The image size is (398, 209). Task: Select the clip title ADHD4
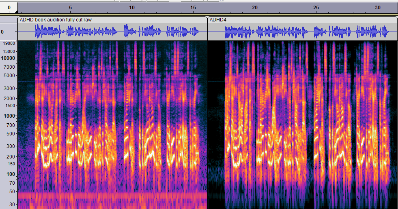218,20
